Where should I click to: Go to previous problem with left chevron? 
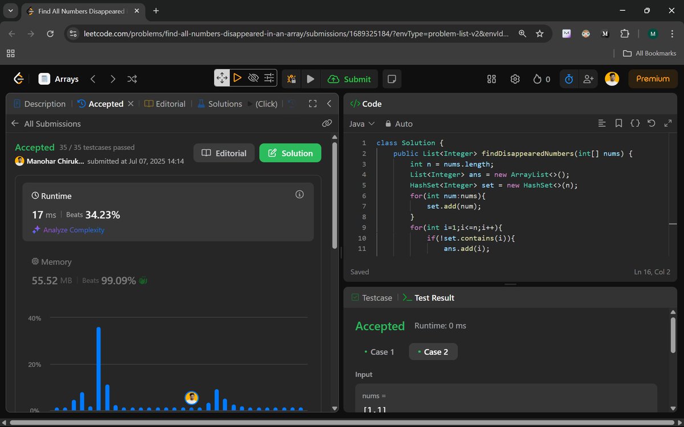[x=93, y=79]
